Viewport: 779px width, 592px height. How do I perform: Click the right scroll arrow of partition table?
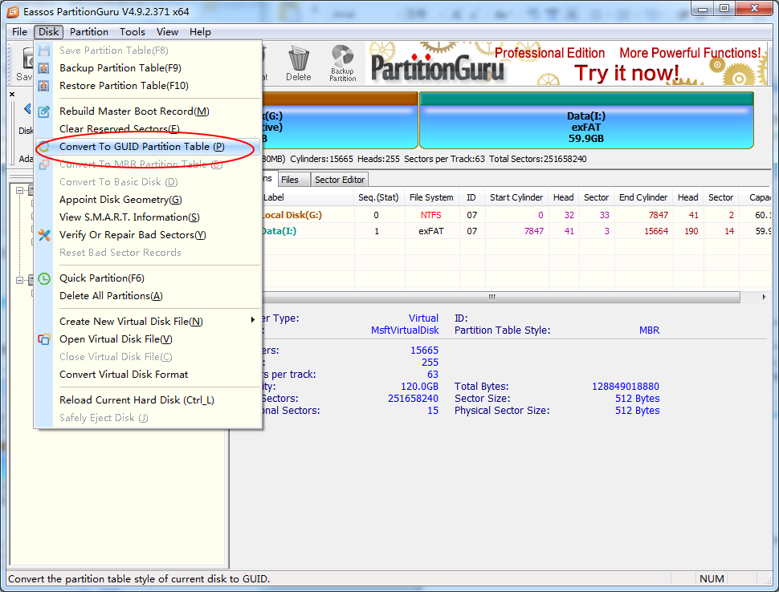coord(764,297)
